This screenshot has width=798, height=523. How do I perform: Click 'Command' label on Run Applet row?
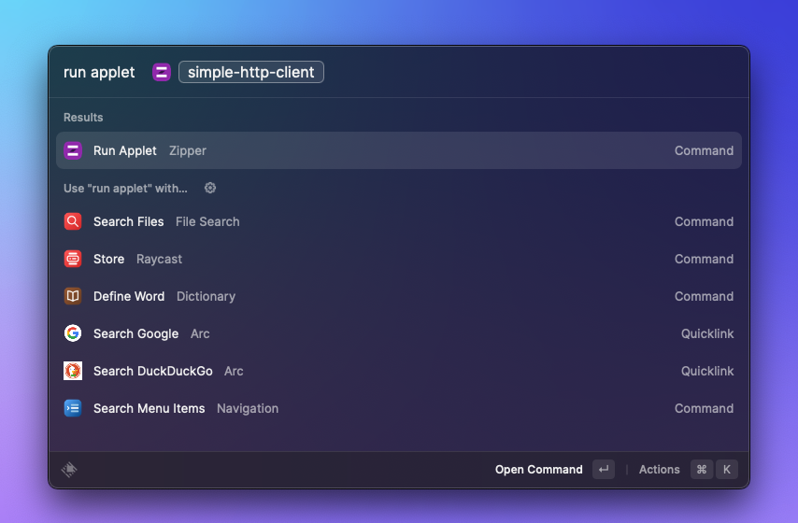click(704, 150)
